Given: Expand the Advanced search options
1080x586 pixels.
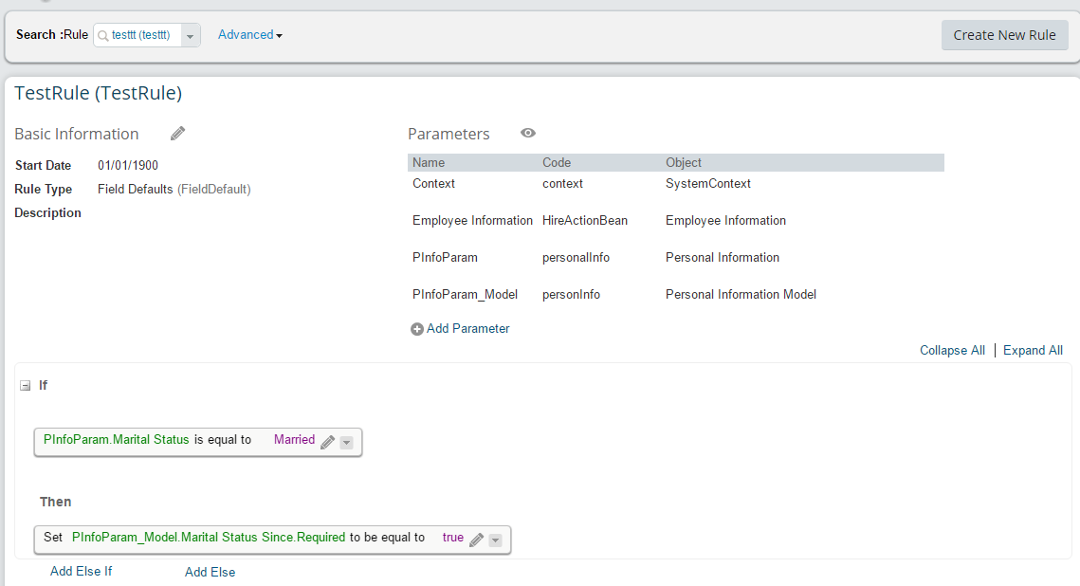Looking at the screenshot, I should [250, 34].
